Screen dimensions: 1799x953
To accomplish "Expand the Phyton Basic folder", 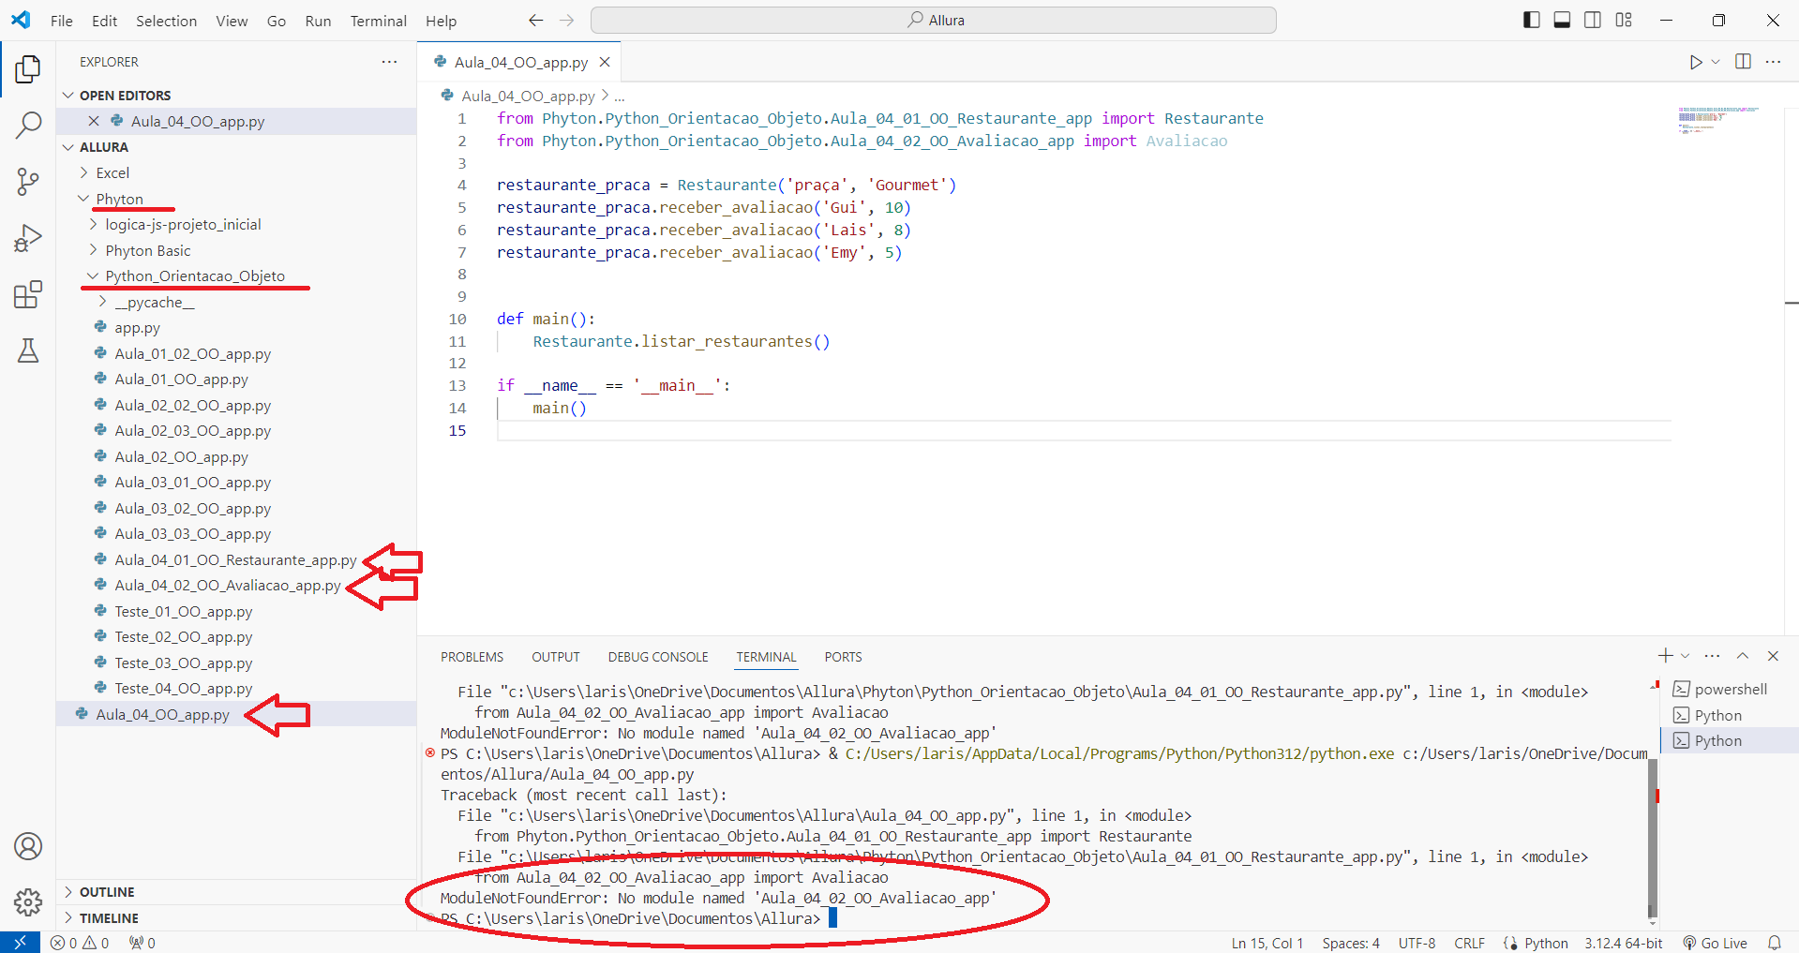I will tap(94, 250).
